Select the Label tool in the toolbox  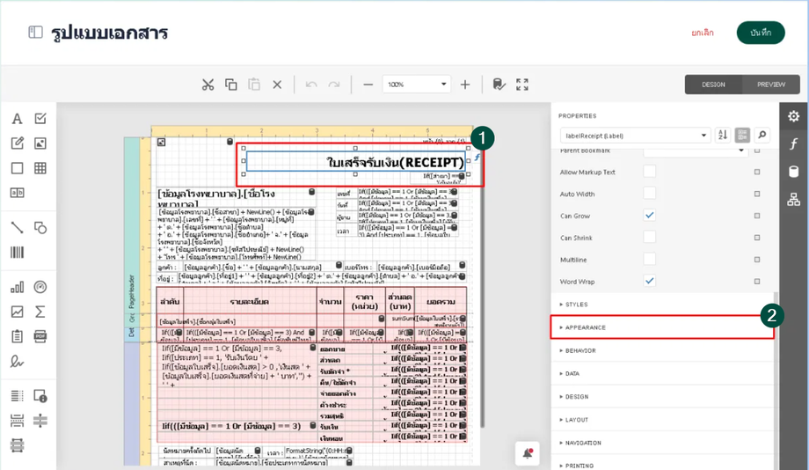click(17, 119)
